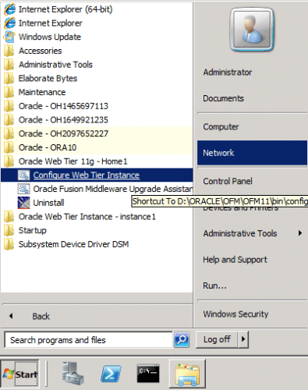The width and height of the screenshot is (308, 390).
Task: Launch the 32-bit Internet Explorer entry icon
Action: [x=9, y=23]
